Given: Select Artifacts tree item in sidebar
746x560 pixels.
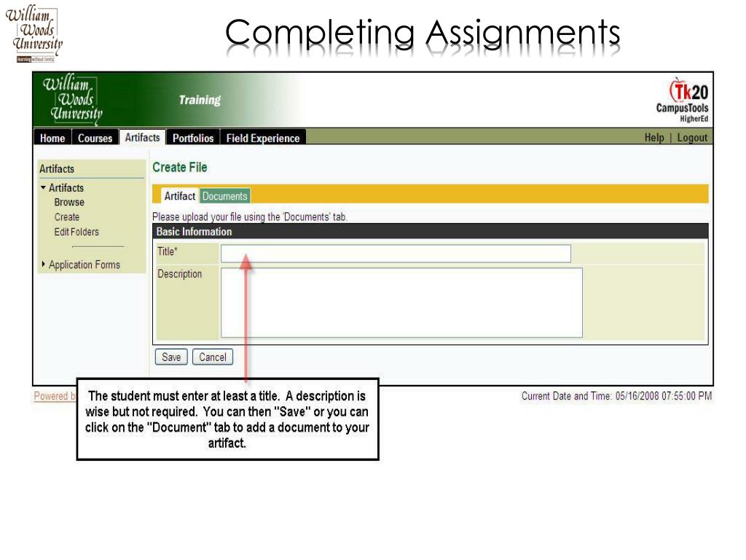Looking at the screenshot, I should [66, 187].
